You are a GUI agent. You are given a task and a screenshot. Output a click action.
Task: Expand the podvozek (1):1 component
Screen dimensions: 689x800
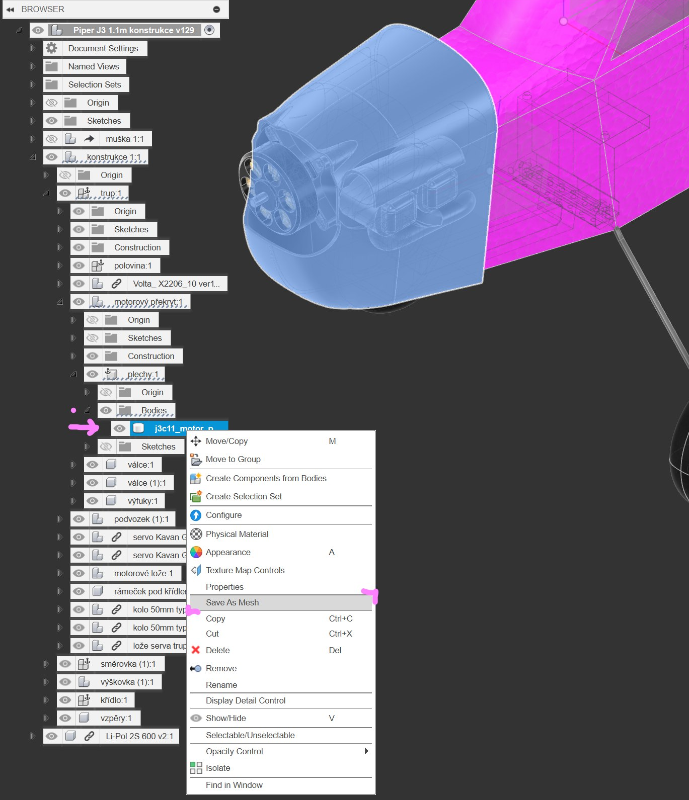(x=59, y=519)
